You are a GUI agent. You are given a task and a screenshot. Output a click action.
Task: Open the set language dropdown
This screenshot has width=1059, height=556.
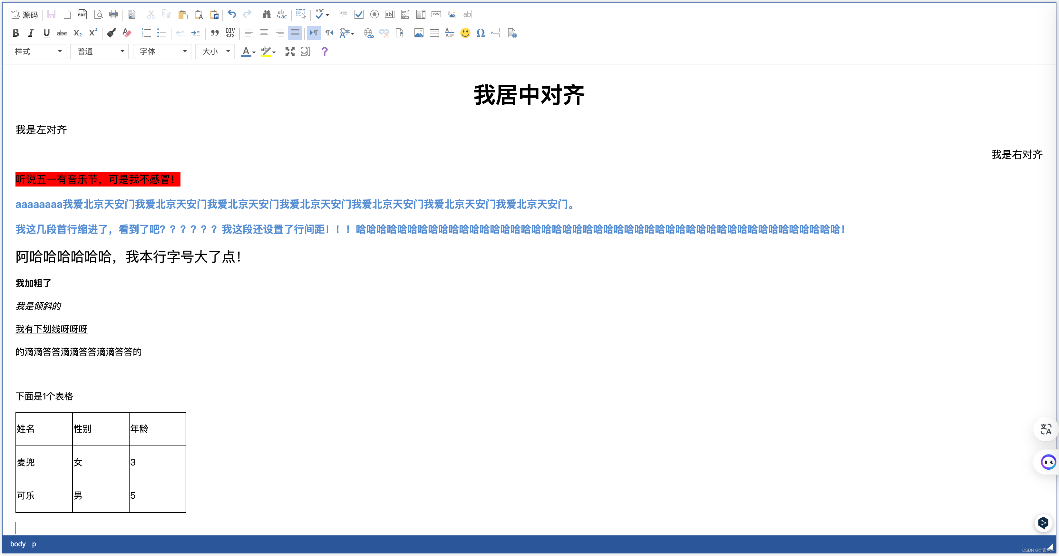pos(346,33)
